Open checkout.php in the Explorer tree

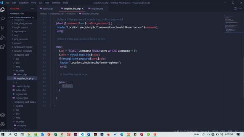(x=22, y=86)
